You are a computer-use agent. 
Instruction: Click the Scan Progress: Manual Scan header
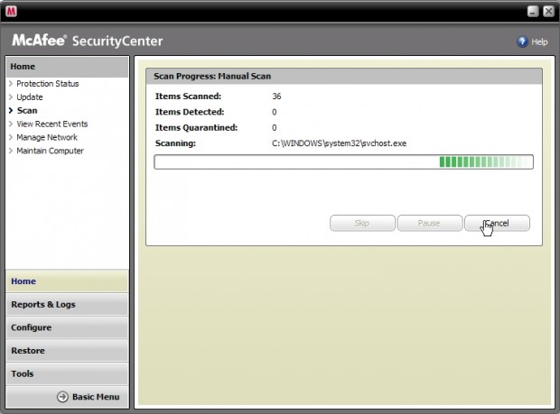pyautogui.click(x=344, y=77)
